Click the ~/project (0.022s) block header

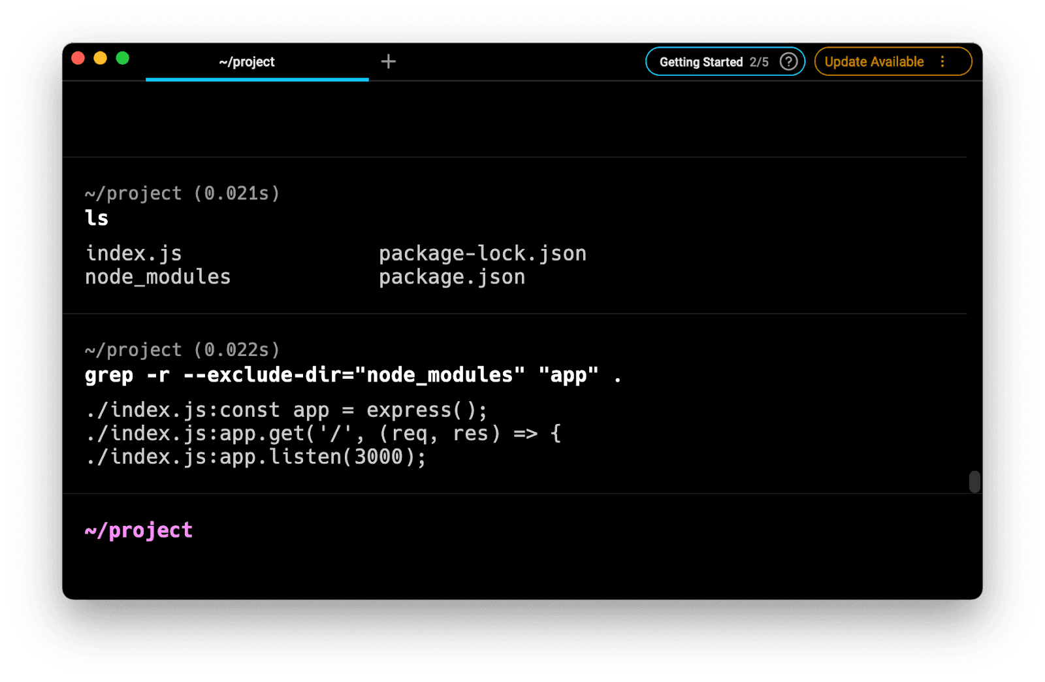[x=182, y=350]
